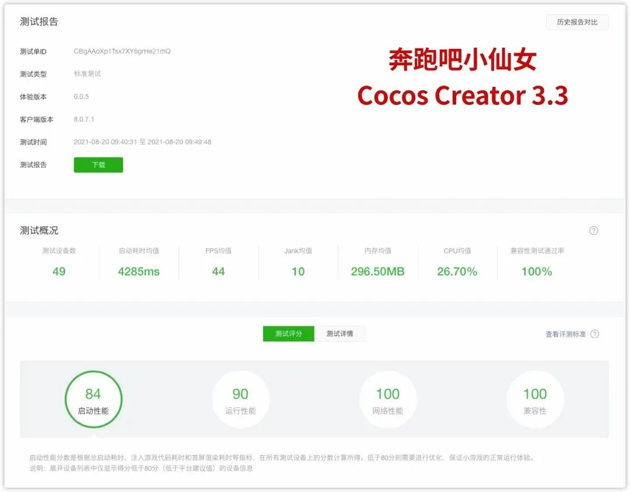This screenshot has width=630, height=492.
Task: Click the 启动耗时均值 column label
Action: tap(139, 251)
